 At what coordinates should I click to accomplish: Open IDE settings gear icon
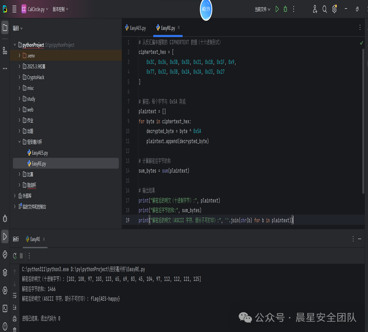pyautogui.click(x=334, y=9)
